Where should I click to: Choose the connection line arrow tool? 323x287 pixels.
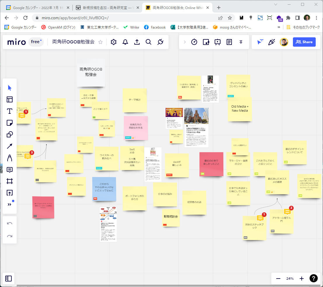point(10,146)
